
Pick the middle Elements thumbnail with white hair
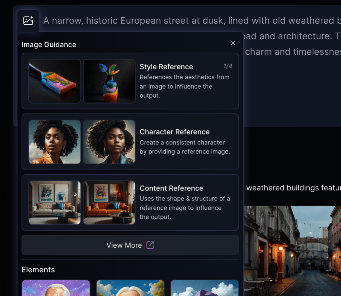tap(130, 288)
